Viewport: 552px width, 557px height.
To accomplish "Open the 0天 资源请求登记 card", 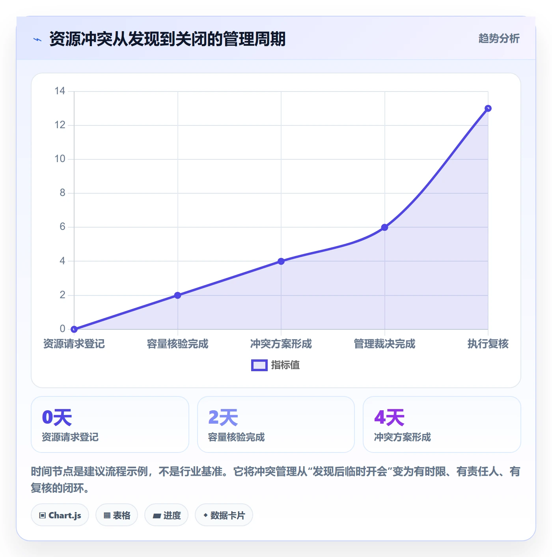I will point(110,424).
